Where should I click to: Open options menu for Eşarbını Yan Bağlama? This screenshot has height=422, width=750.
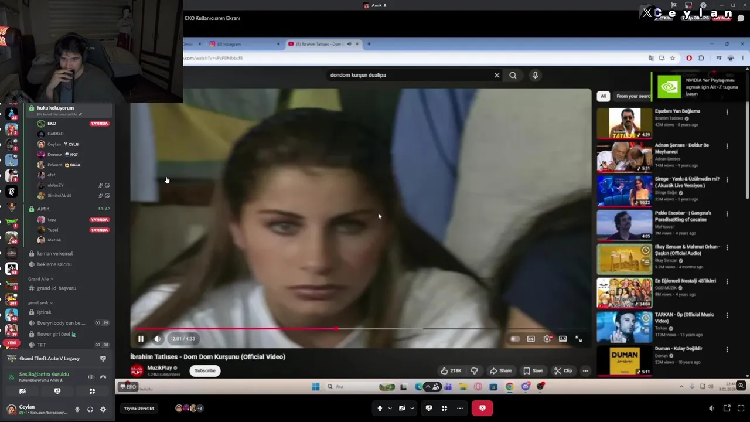coord(727,112)
